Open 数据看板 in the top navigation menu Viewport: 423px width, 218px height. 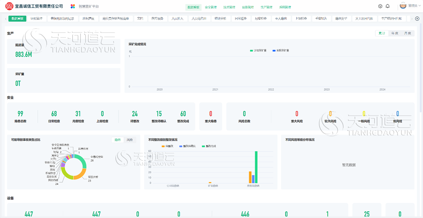tap(193, 7)
